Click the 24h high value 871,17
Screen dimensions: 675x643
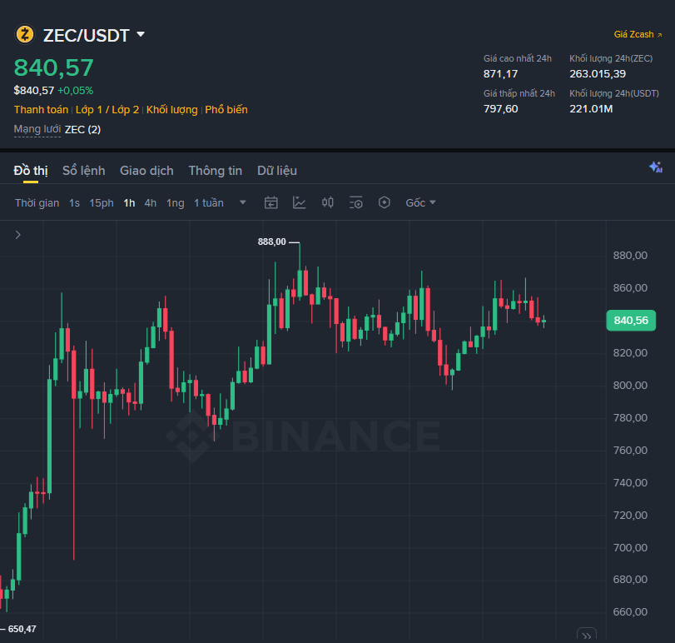point(501,74)
